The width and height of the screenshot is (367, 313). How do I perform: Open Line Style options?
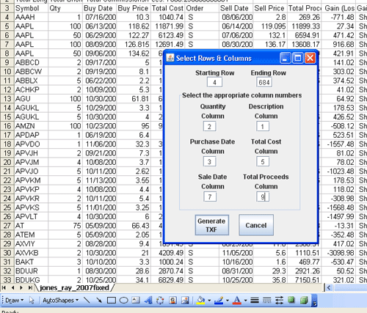pyautogui.click(x=255, y=300)
